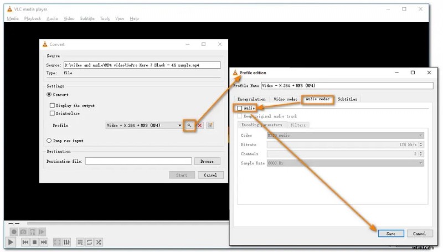
Task: Toggle the playlist view icon
Action: [x=80, y=242]
